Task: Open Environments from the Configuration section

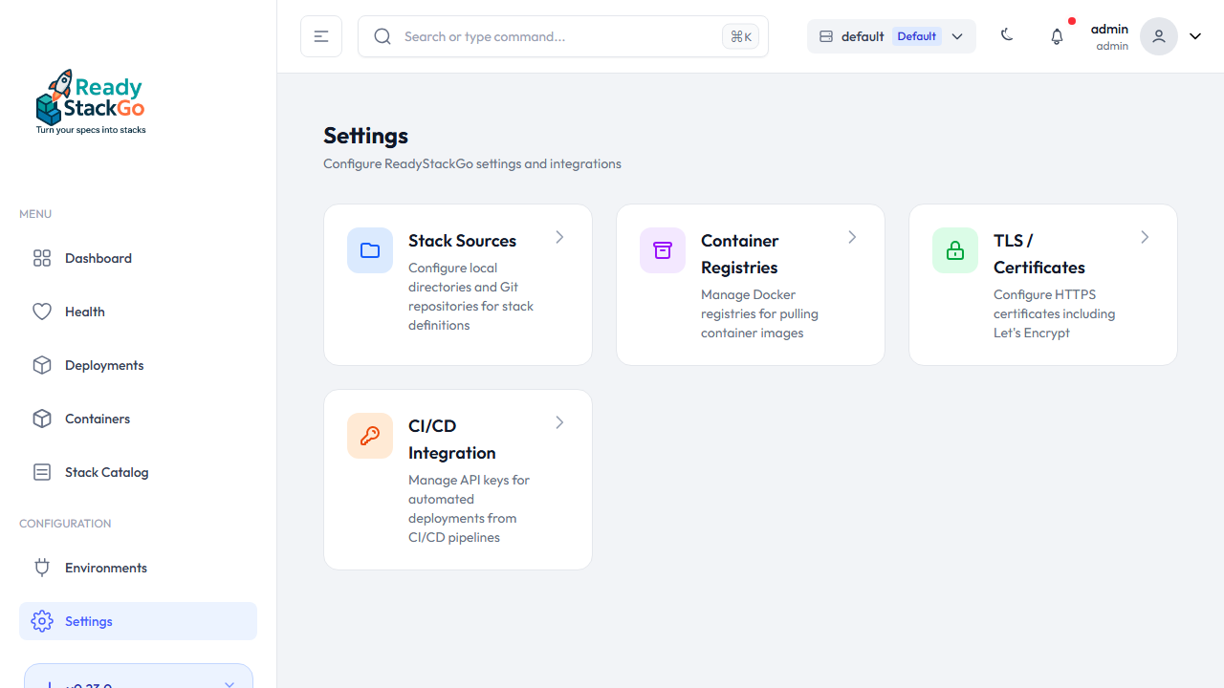Action: pyautogui.click(x=104, y=567)
